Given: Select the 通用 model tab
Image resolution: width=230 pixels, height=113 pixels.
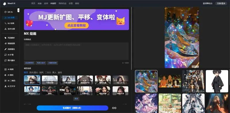Looking at the screenshot, I should pos(60,72).
